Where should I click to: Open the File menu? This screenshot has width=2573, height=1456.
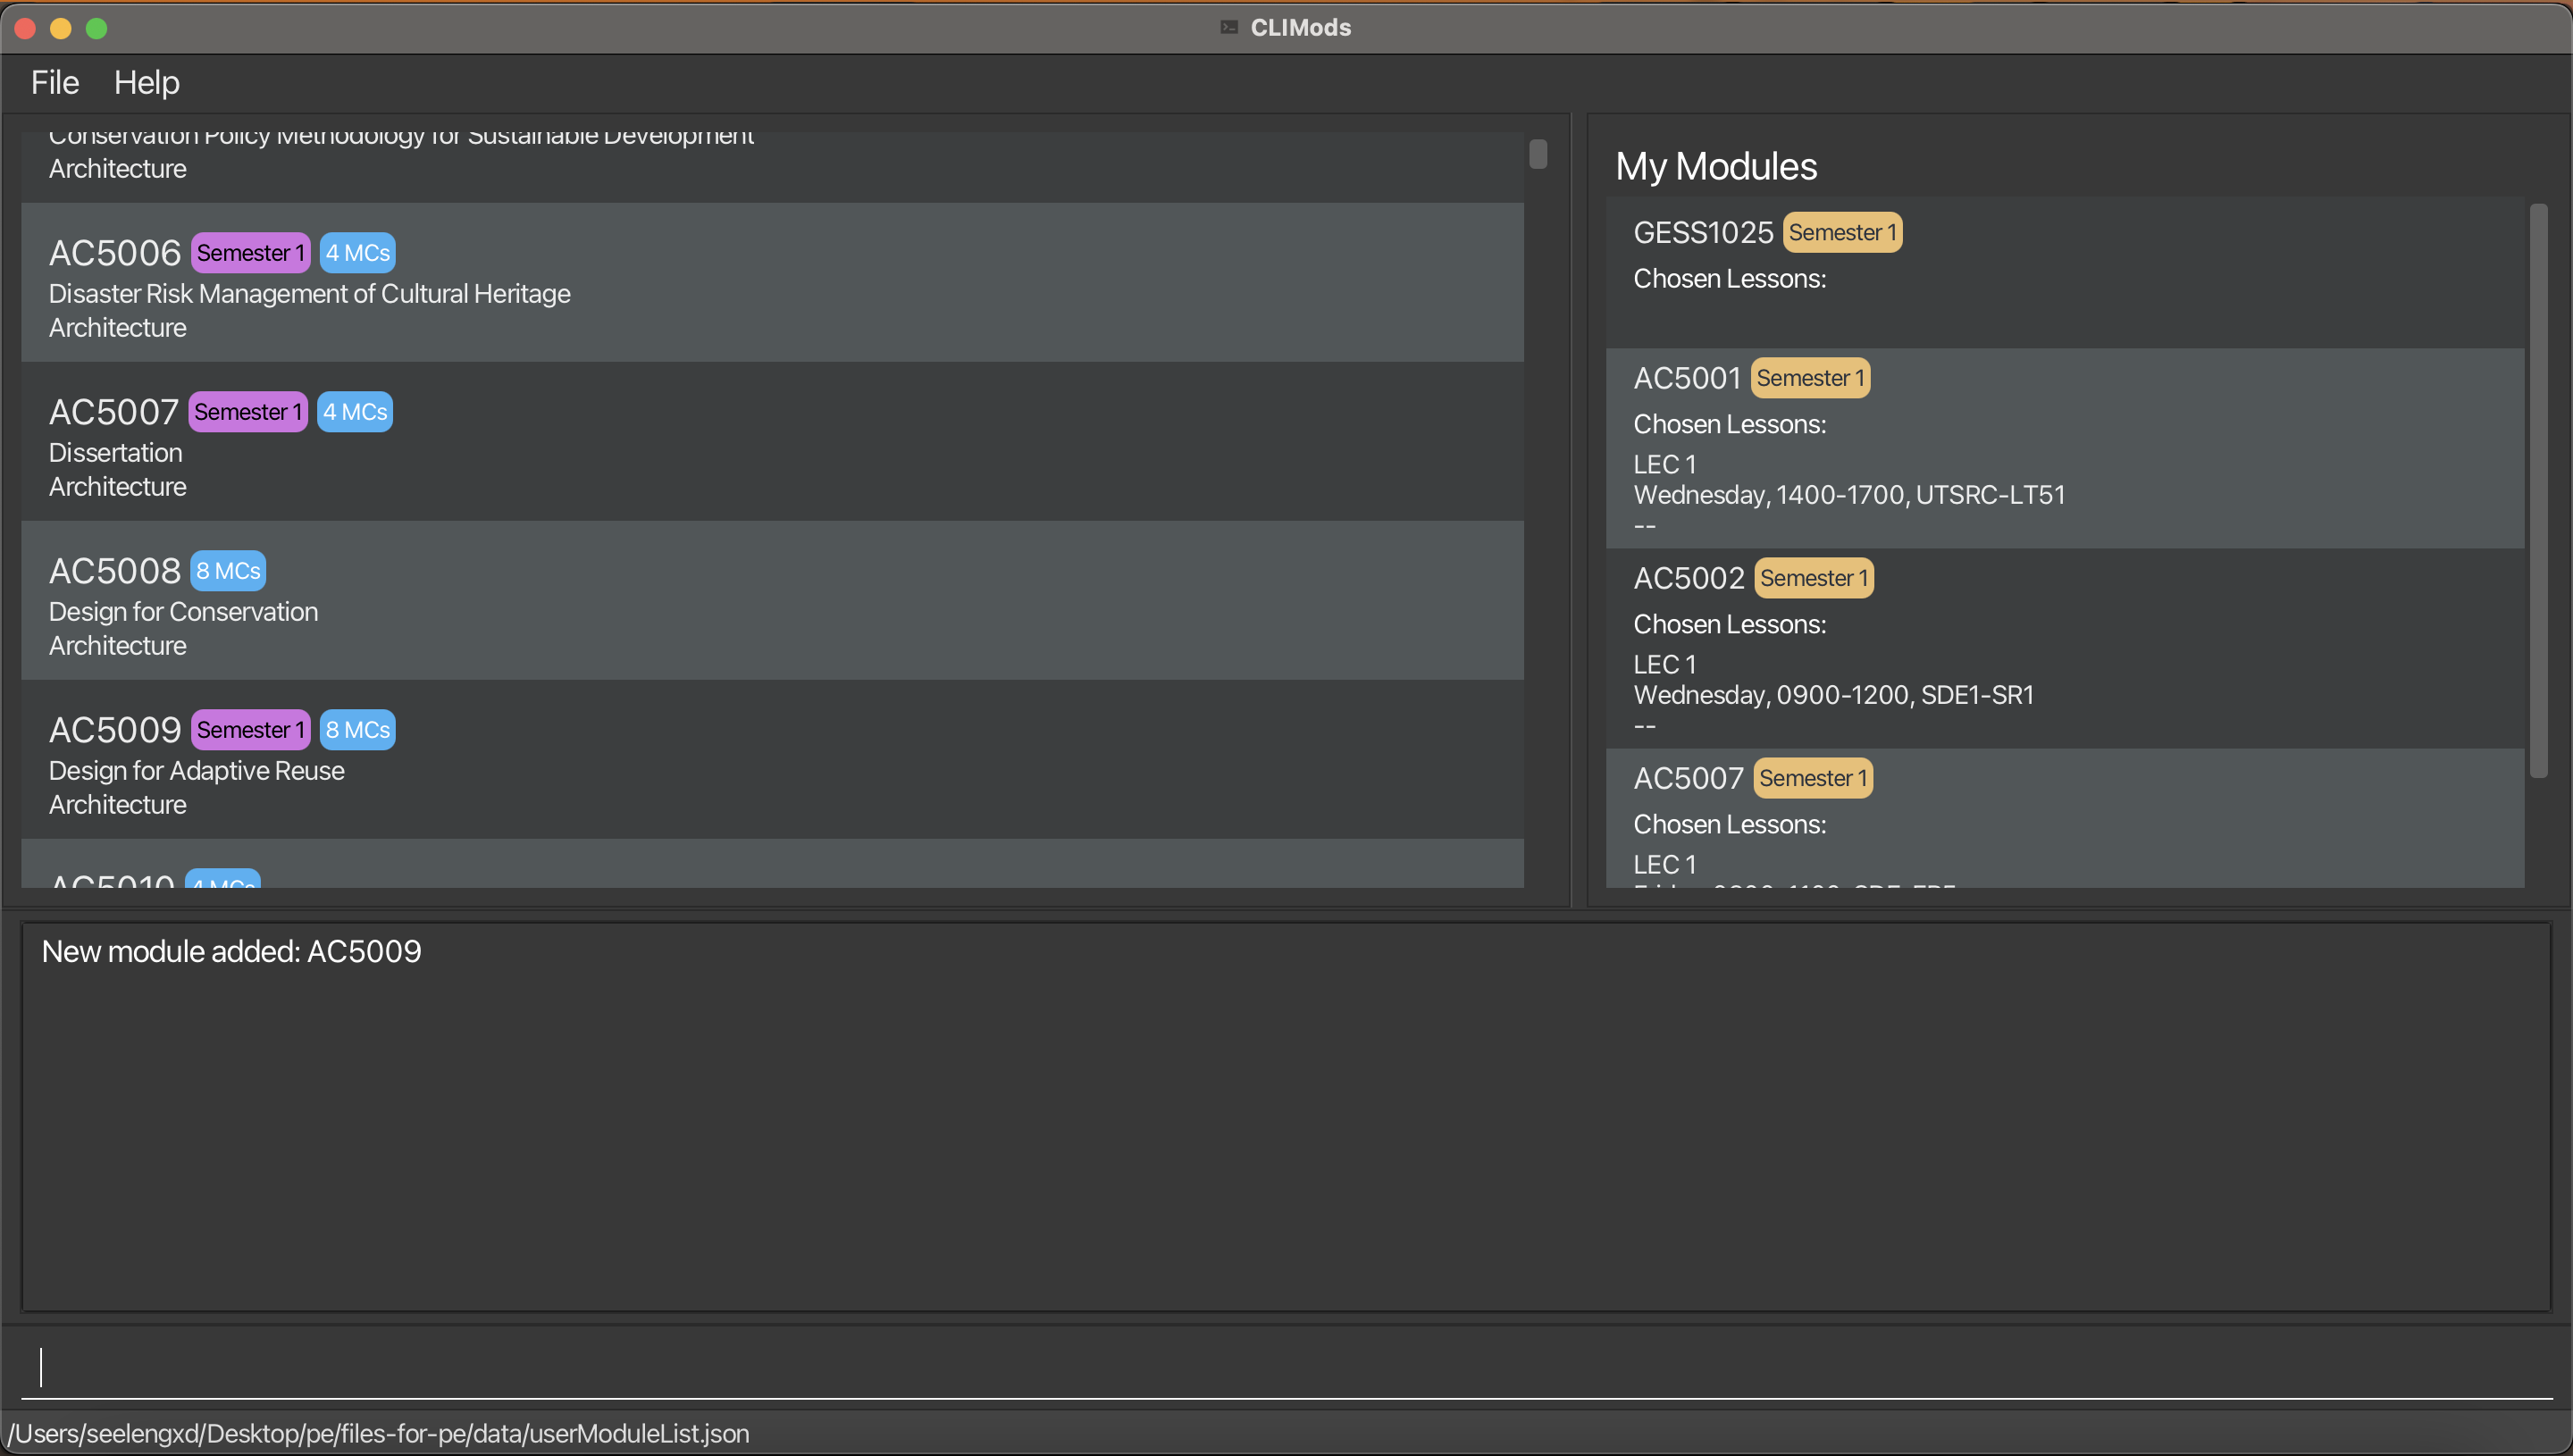pos(54,82)
